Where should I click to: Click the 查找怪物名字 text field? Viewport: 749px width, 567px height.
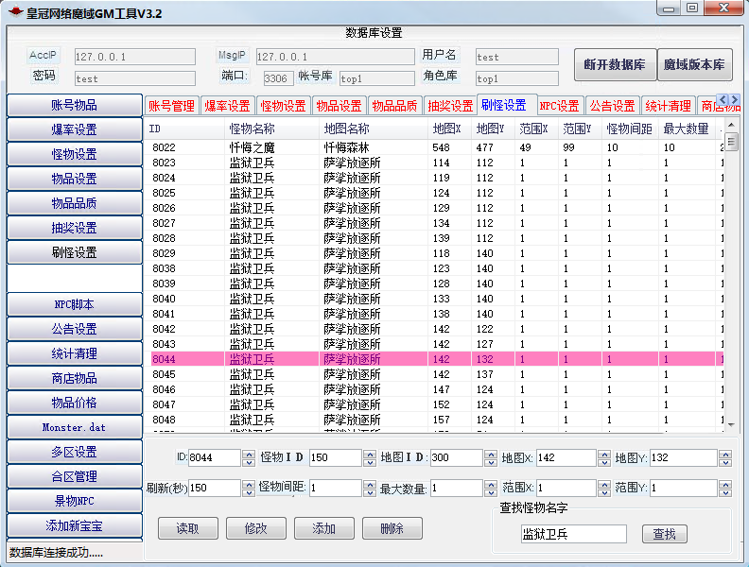click(x=573, y=534)
